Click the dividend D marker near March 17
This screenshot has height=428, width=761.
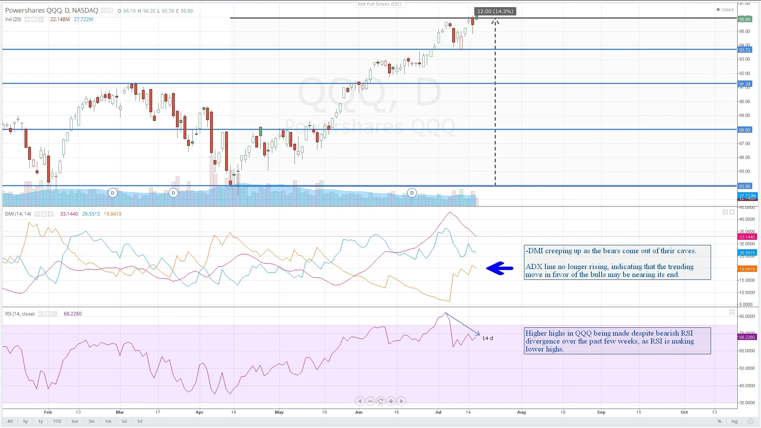[173, 193]
